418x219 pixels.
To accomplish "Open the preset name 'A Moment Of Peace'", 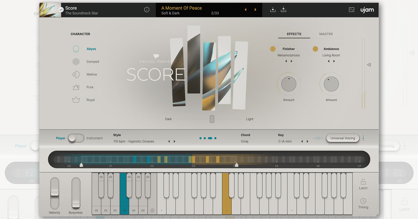I will point(181,8).
